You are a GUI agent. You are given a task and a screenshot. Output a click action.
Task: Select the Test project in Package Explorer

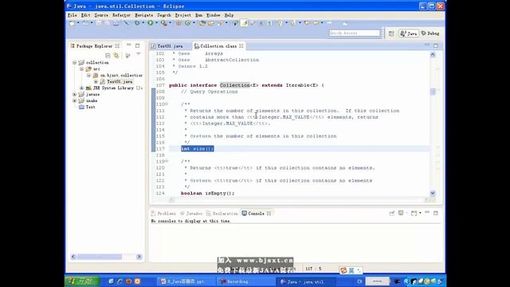coord(90,107)
